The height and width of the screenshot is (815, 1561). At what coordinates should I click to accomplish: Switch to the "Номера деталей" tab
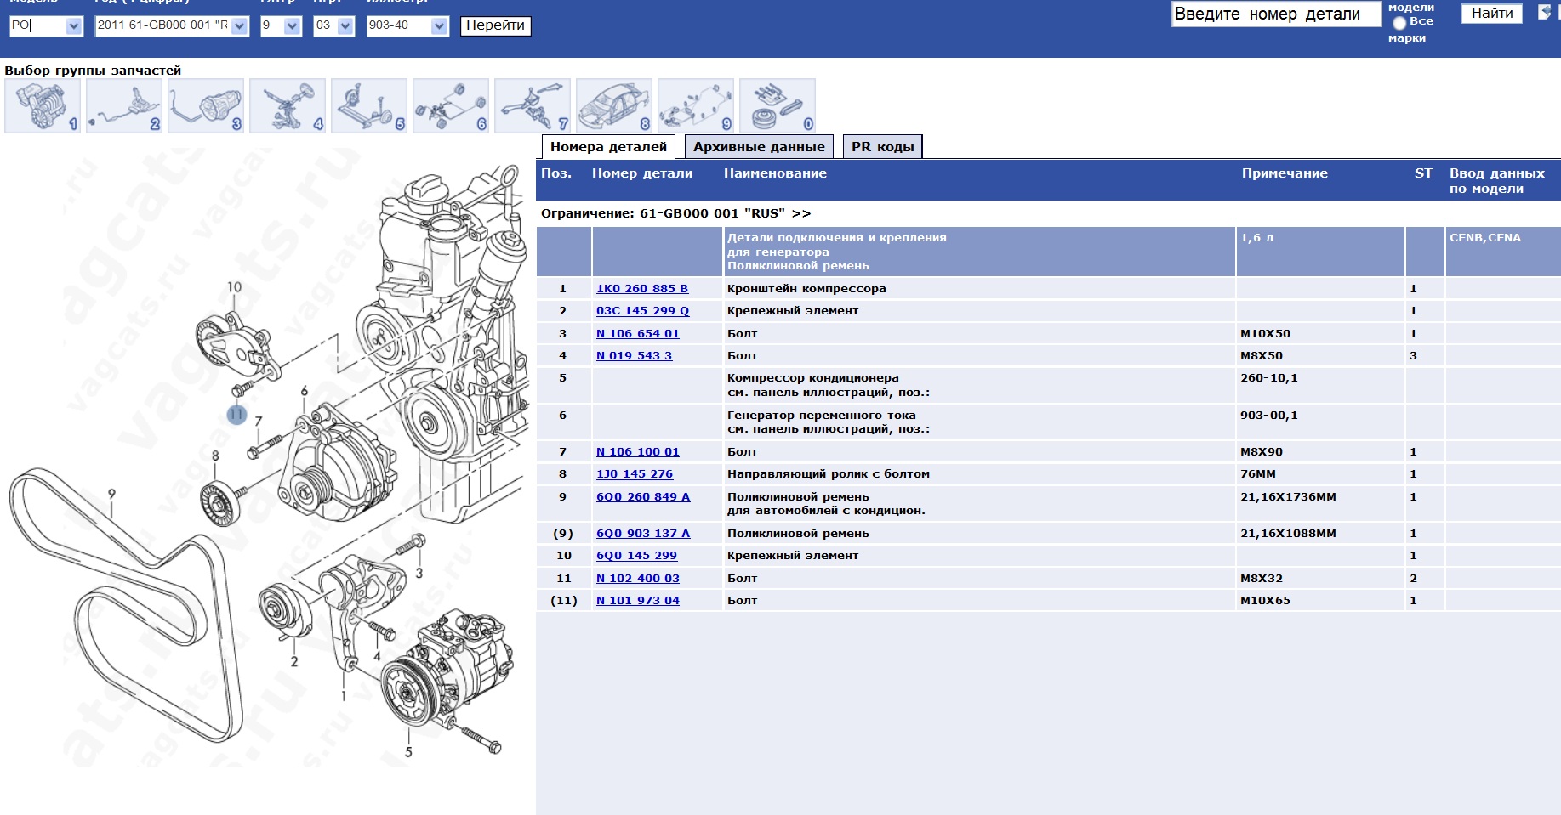pyautogui.click(x=608, y=147)
